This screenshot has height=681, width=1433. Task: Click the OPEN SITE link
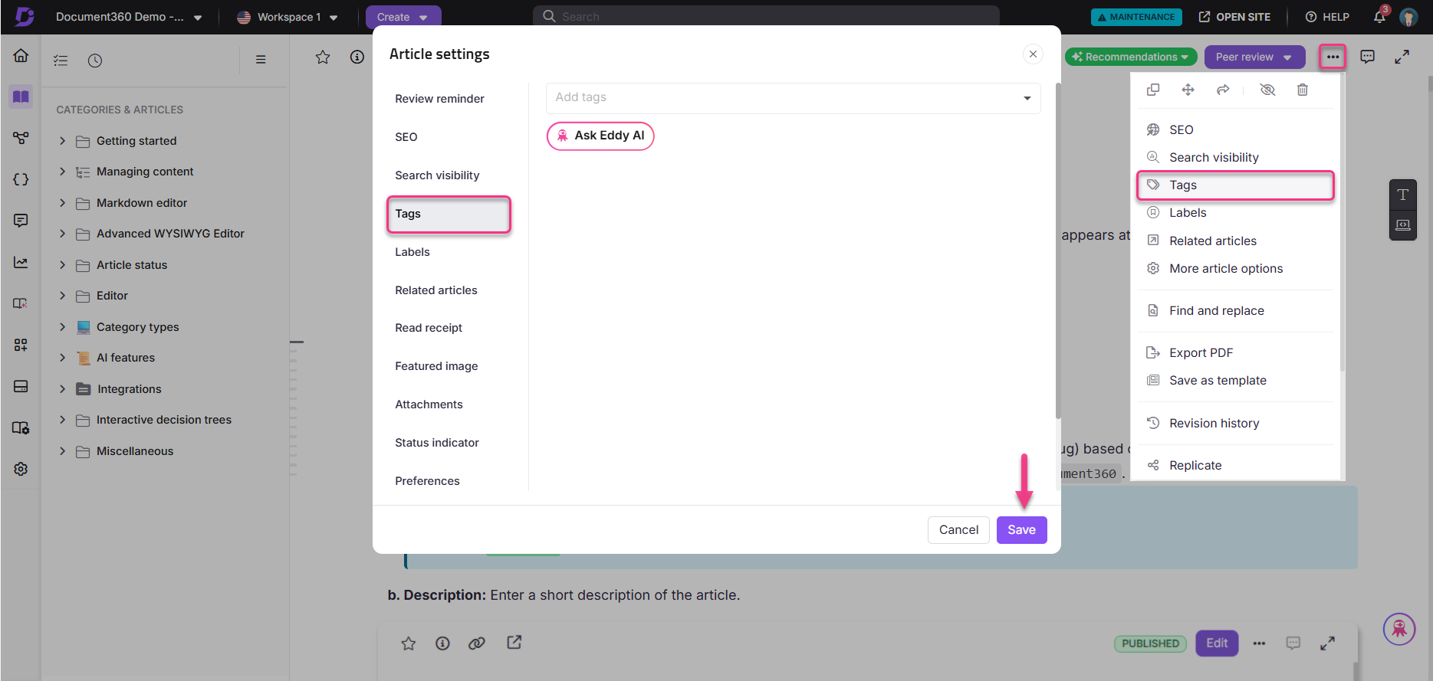pyautogui.click(x=1234, y=17)
